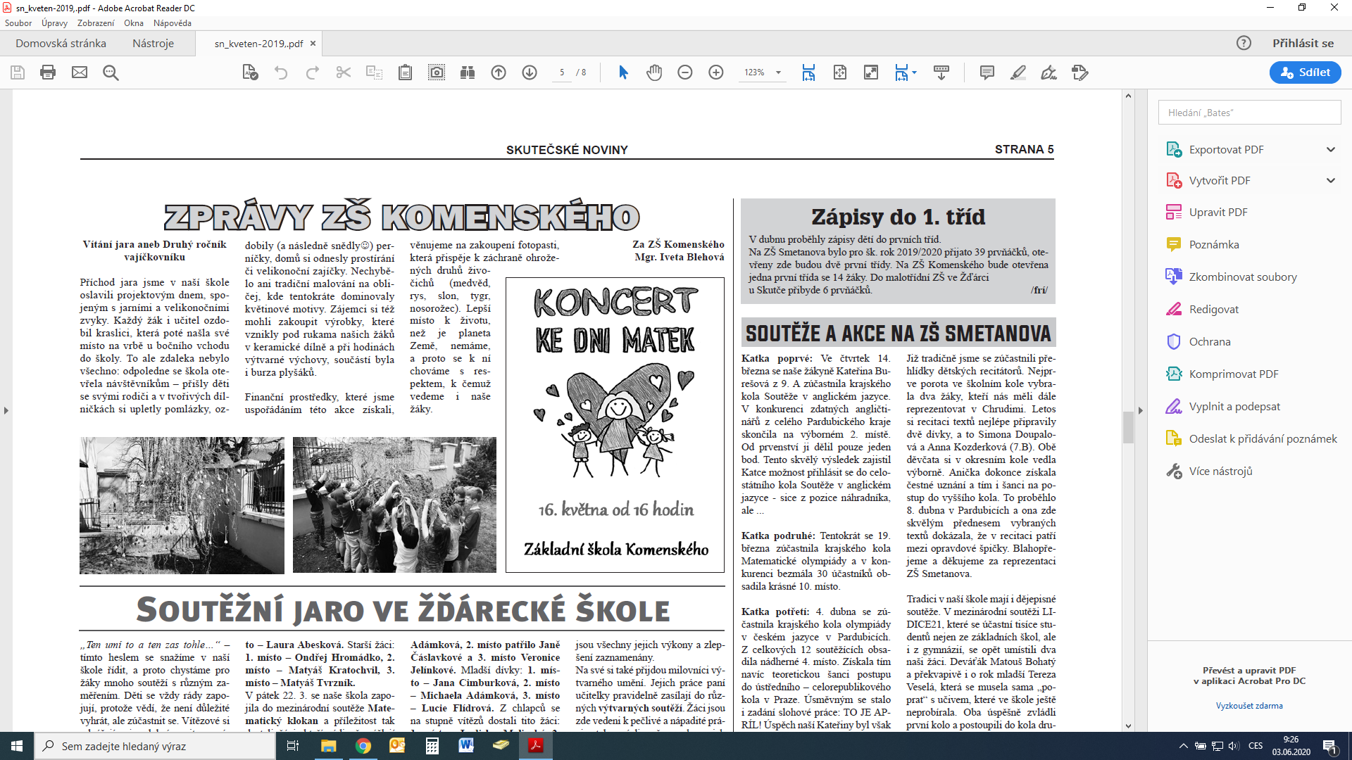Open File Explorer from taskbar
Viewport: 1352px width, 760px height.
pyautogui.click(x=329, y=746)
